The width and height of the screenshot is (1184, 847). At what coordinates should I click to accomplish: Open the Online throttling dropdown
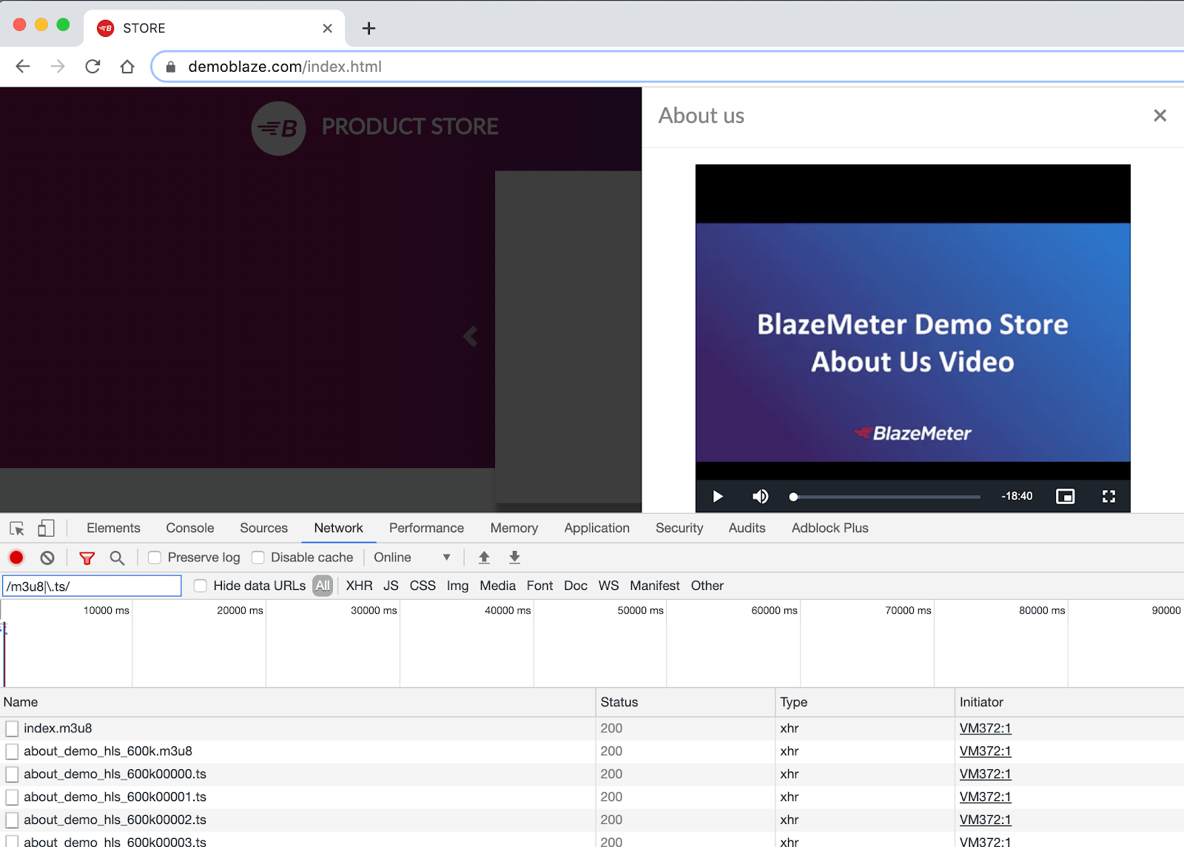pos(412,558)
